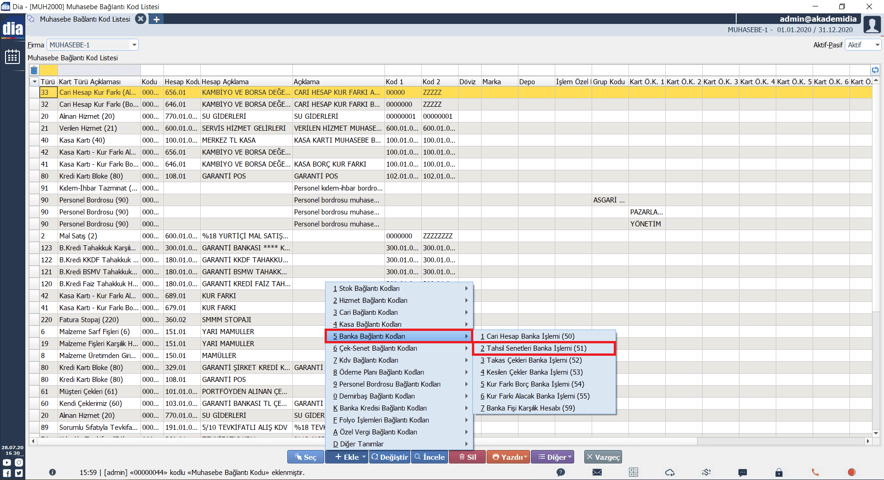884x480 pixels.
Task: Click the horizontal scrollbar right arrow
Action: (x=868, y=441)
